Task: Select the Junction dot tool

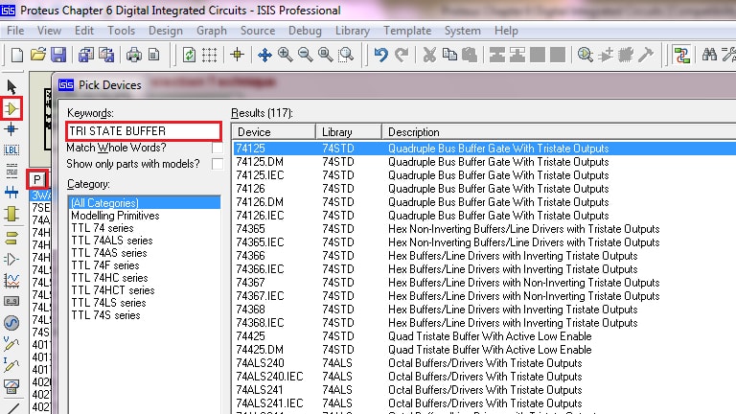Action: 12,129
